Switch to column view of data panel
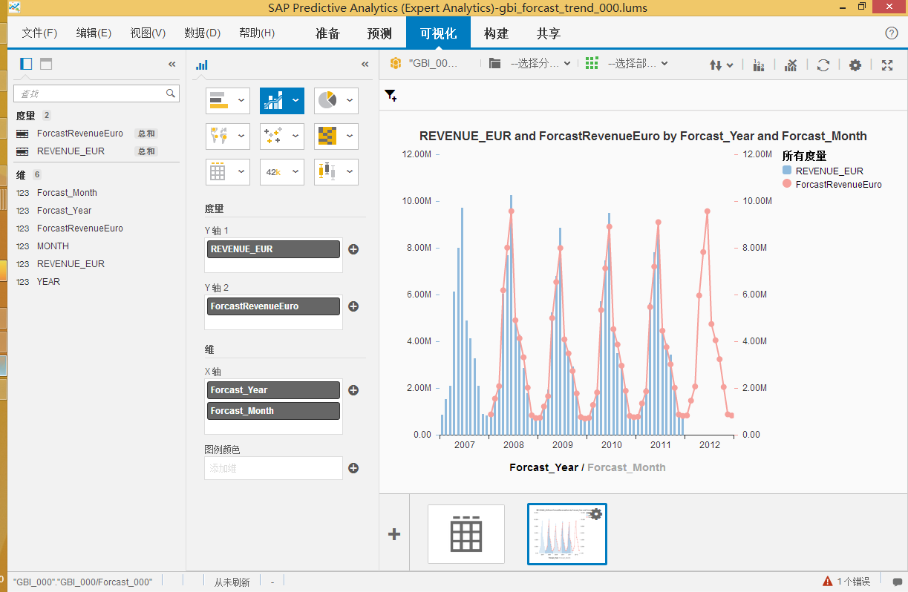This screenshot has width=908, height=592. pos(26,64)
